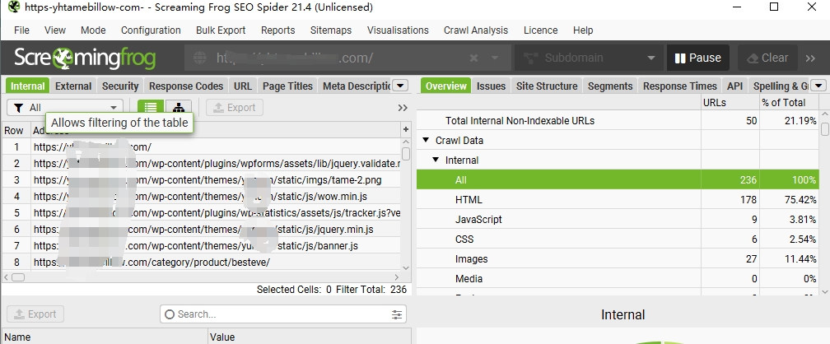
Task: Select the All row in overview
Action: [x=618, y=180]
